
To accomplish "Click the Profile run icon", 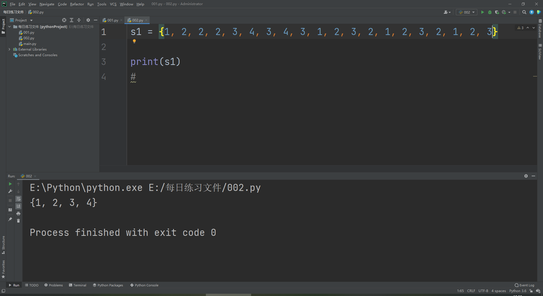I will (504, 12).
